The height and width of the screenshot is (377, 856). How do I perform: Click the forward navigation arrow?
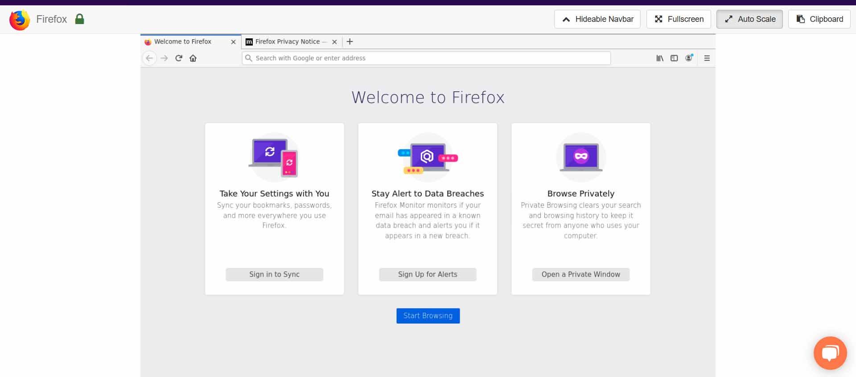pyautogui.click(x=164, y=58)
